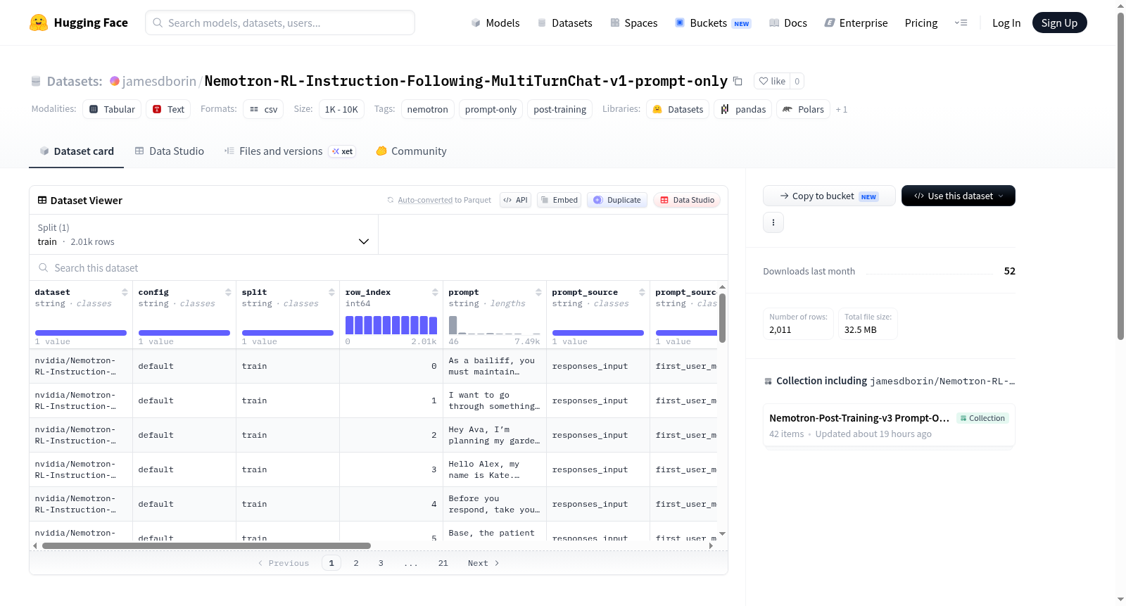Open Data Studio from viewer header
The image size is (1126, 606).
pyautogui.click(x=687, y=200)
